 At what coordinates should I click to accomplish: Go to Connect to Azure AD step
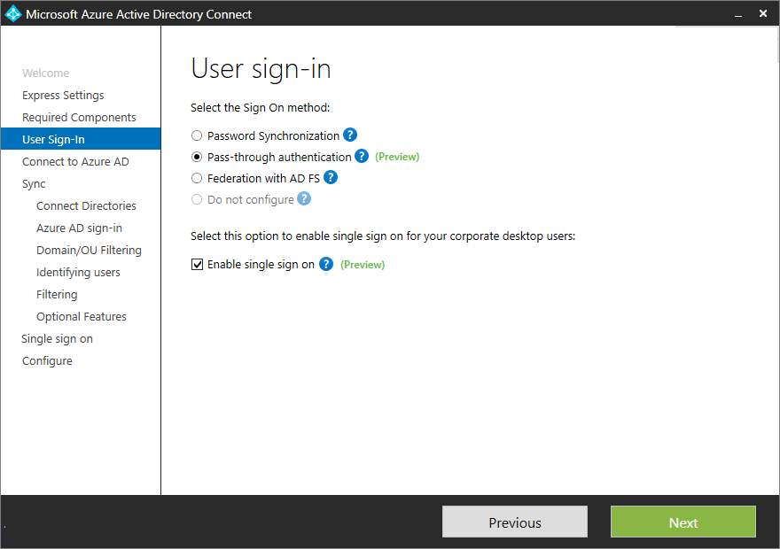coord(75,161)
